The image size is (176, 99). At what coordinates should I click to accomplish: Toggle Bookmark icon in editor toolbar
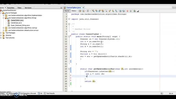click(x=116, y=11)
